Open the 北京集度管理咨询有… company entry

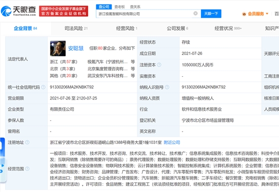(108, 69)
